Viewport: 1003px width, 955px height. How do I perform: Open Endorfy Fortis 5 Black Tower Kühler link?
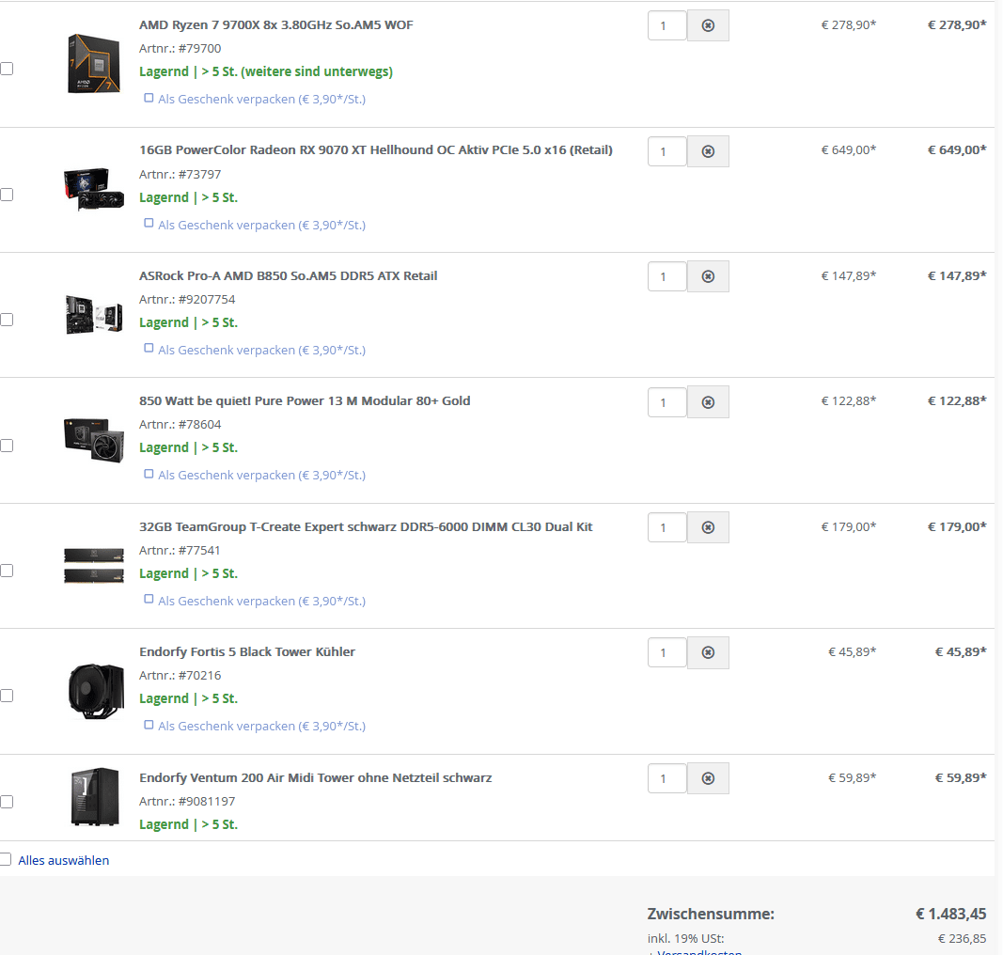click(247, 651)
